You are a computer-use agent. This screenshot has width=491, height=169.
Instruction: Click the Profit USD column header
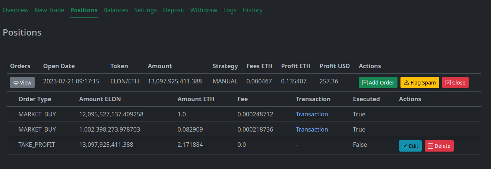(335, 66)
